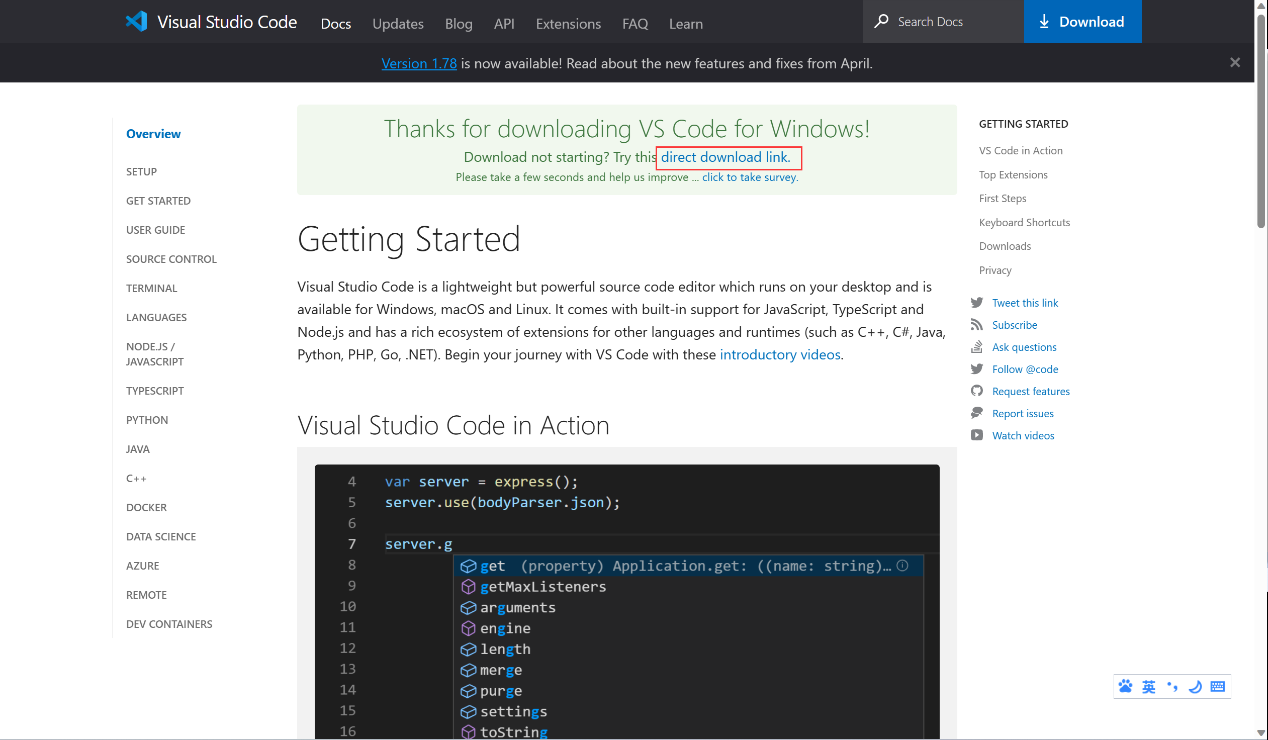
Task: Jump to Top Extensions section
Action: point(1013,174)
